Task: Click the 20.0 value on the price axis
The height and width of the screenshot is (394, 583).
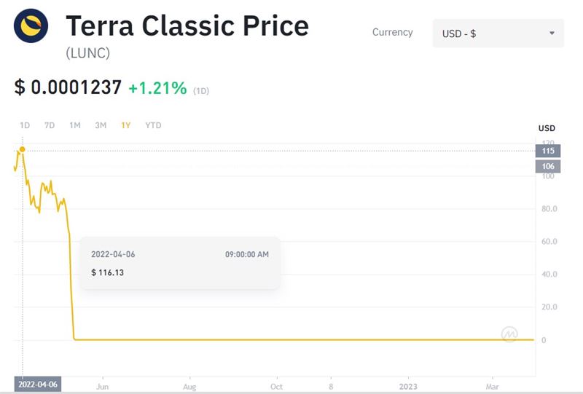Action: [549, 307]
